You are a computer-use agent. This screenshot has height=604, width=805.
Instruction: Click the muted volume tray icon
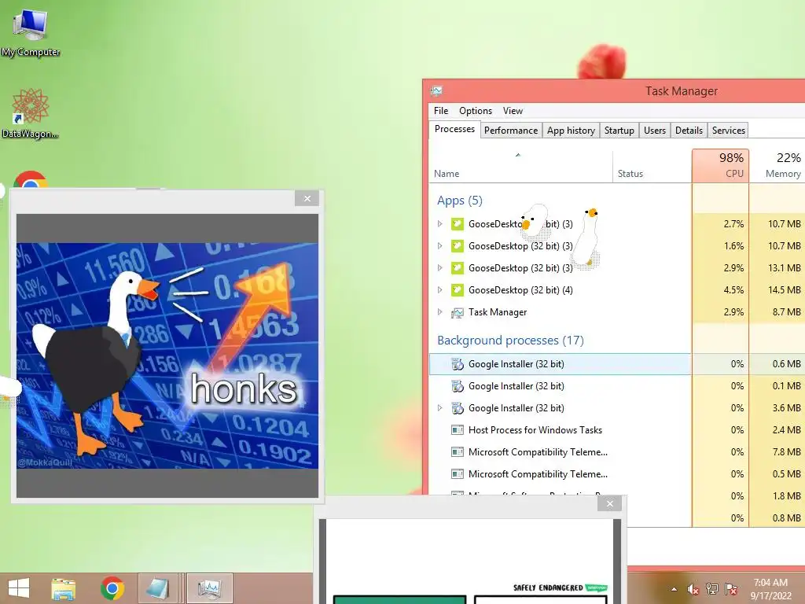click(x=693, y=589)
